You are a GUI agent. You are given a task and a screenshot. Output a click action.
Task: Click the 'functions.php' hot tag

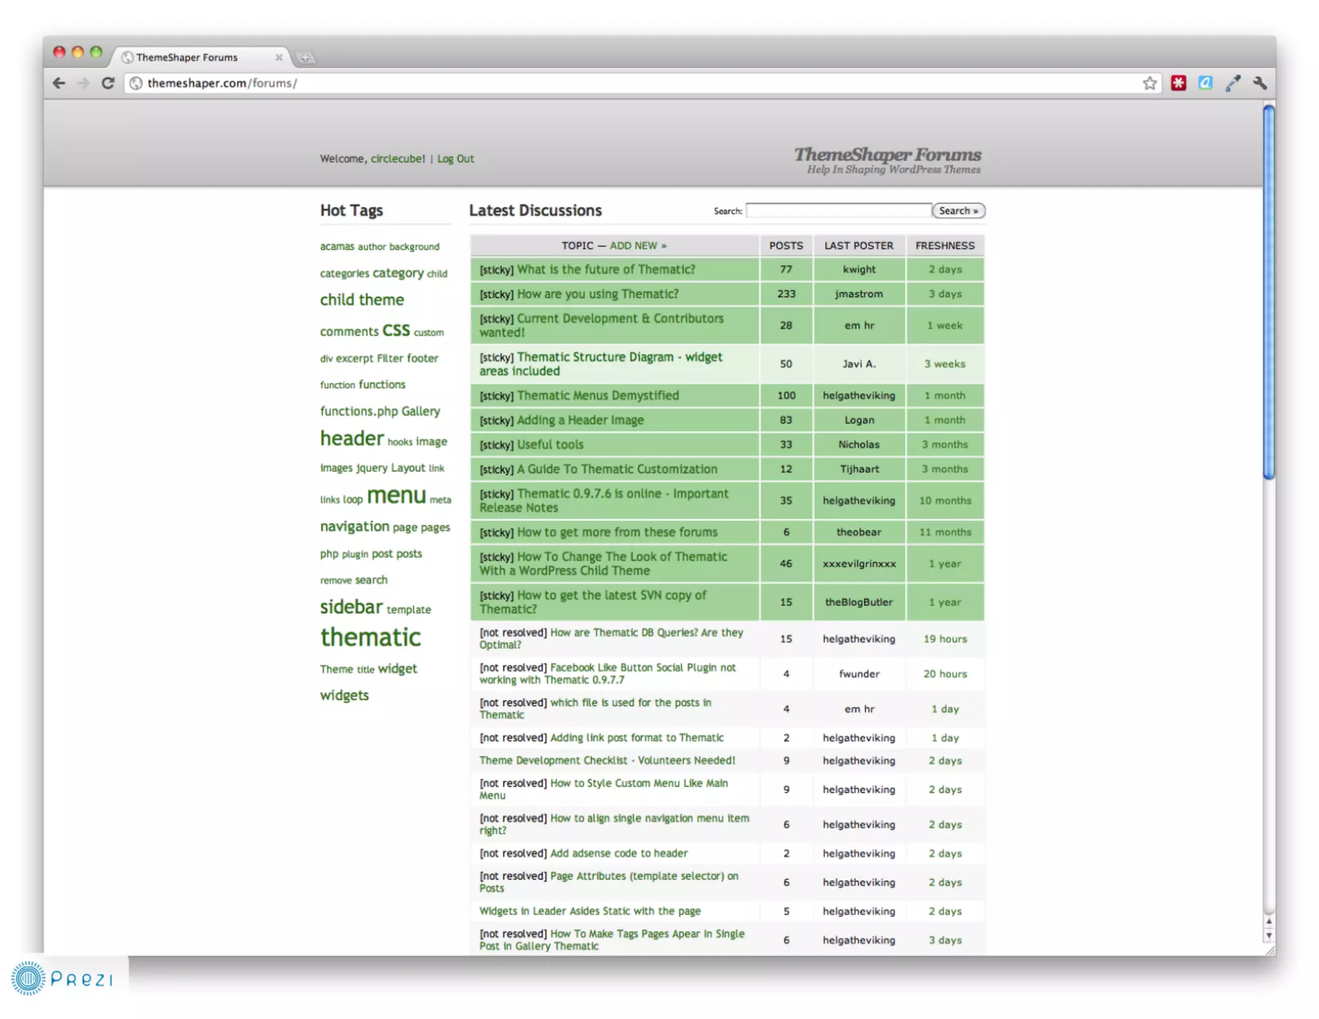359,411
